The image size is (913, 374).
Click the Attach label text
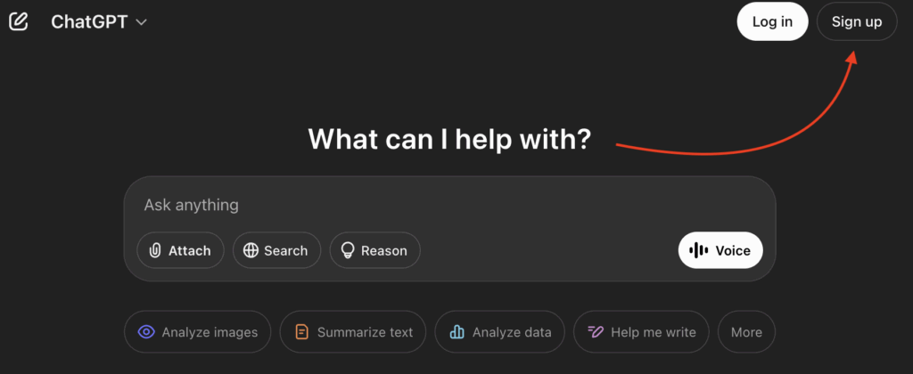pos(190,251)
